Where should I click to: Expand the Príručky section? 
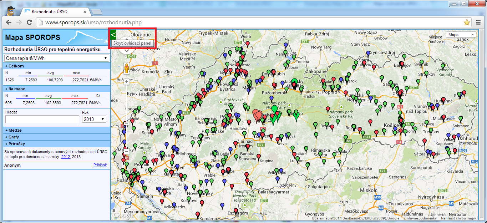coord(57,144)
